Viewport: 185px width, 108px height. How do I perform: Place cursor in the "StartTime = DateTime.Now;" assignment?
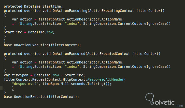(29, 32)
